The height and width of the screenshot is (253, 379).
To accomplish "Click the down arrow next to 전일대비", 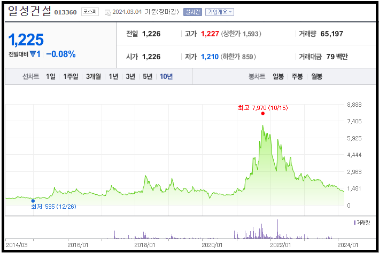I will [x=33, y=54].
